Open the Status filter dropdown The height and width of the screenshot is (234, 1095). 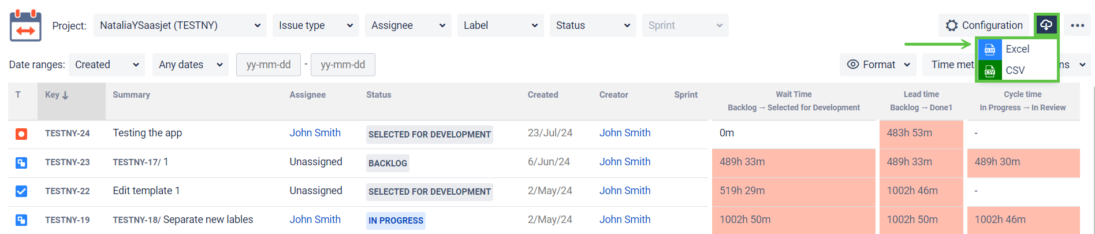click(x=593, y=25)
